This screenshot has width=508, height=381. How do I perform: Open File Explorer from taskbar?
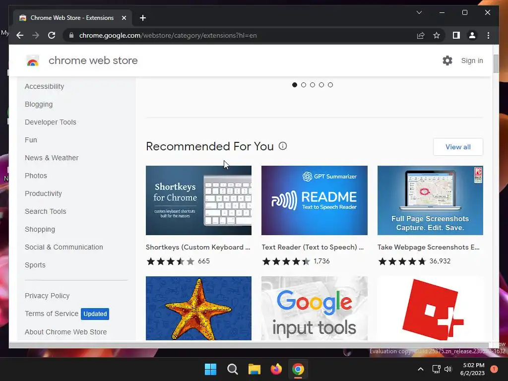(x=254, y=369)
